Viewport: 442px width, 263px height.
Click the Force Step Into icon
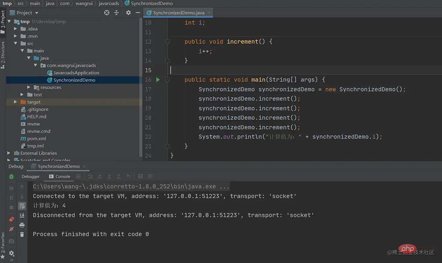coord(109,176)
